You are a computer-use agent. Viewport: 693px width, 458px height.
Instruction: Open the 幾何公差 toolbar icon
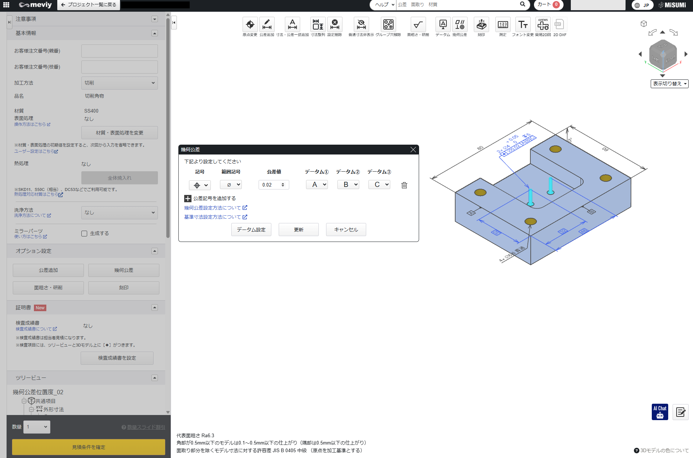coord(460,25)
